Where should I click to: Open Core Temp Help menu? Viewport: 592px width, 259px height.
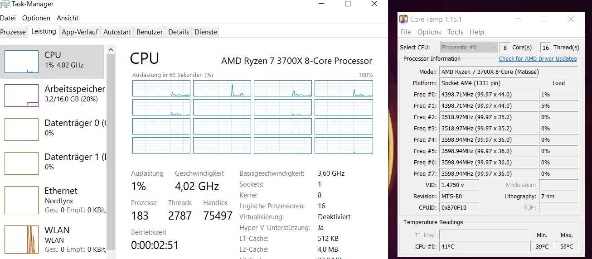(477, 32)
